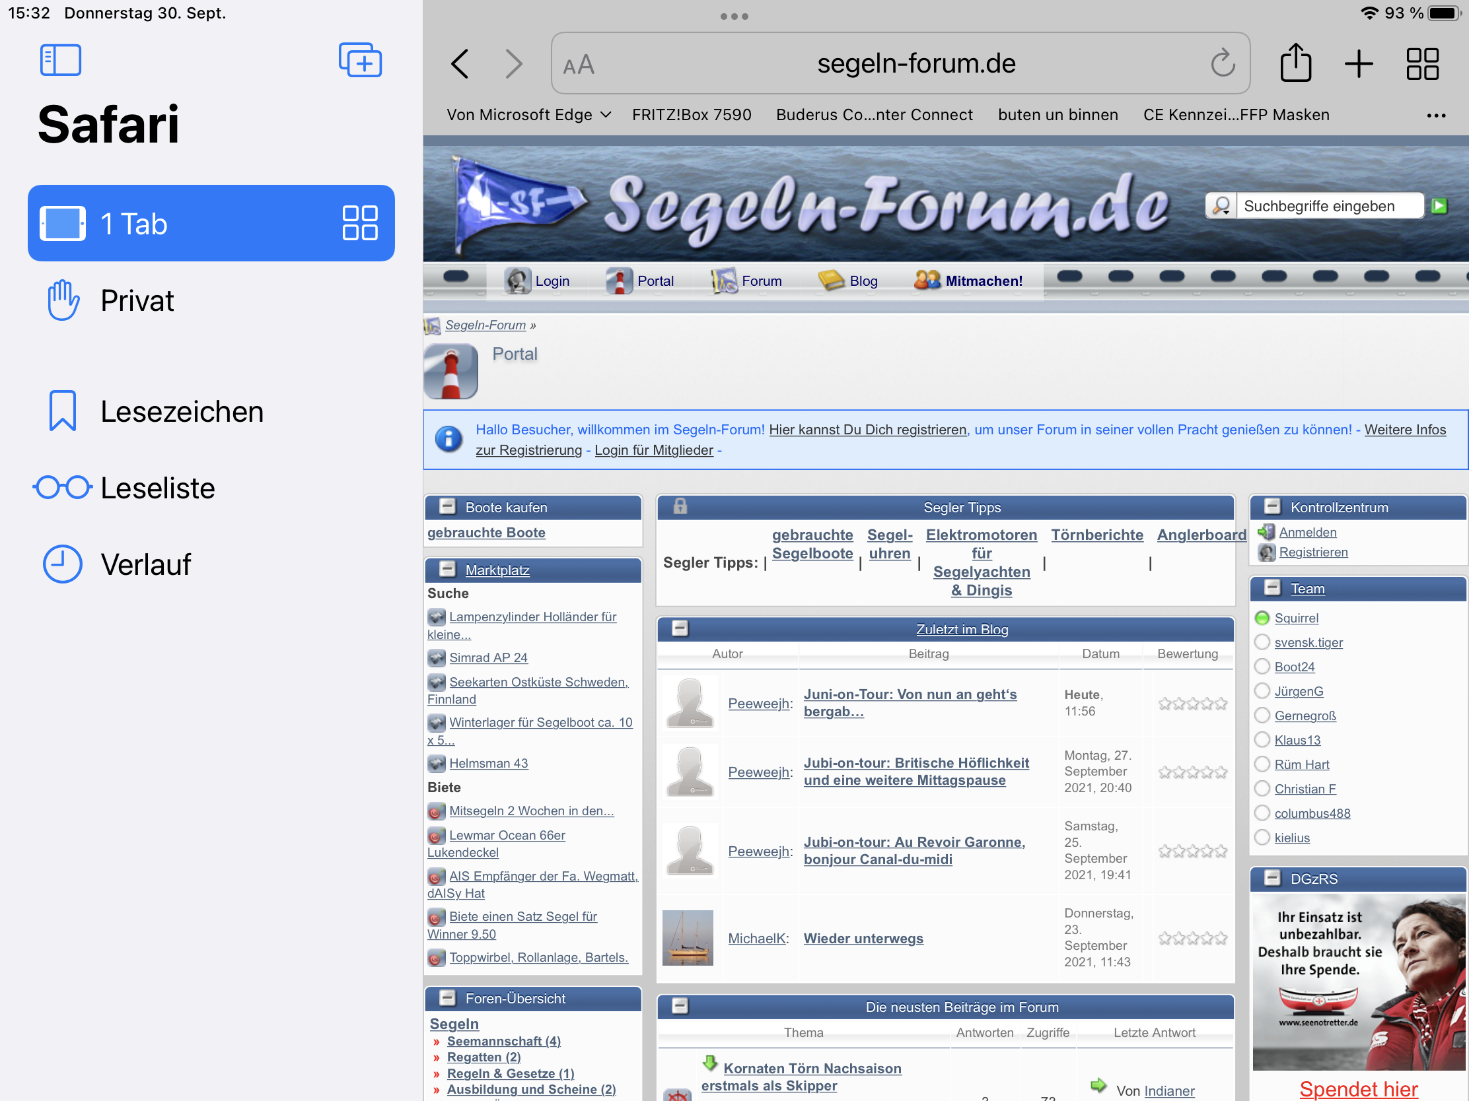
Task: Tap the plus new tab icon
Action: pyautogui.click(x=1358, y=64)
